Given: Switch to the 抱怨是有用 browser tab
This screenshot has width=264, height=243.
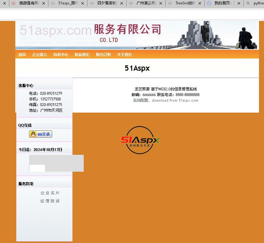Looking at the screenshot, I should pos(29,3).
